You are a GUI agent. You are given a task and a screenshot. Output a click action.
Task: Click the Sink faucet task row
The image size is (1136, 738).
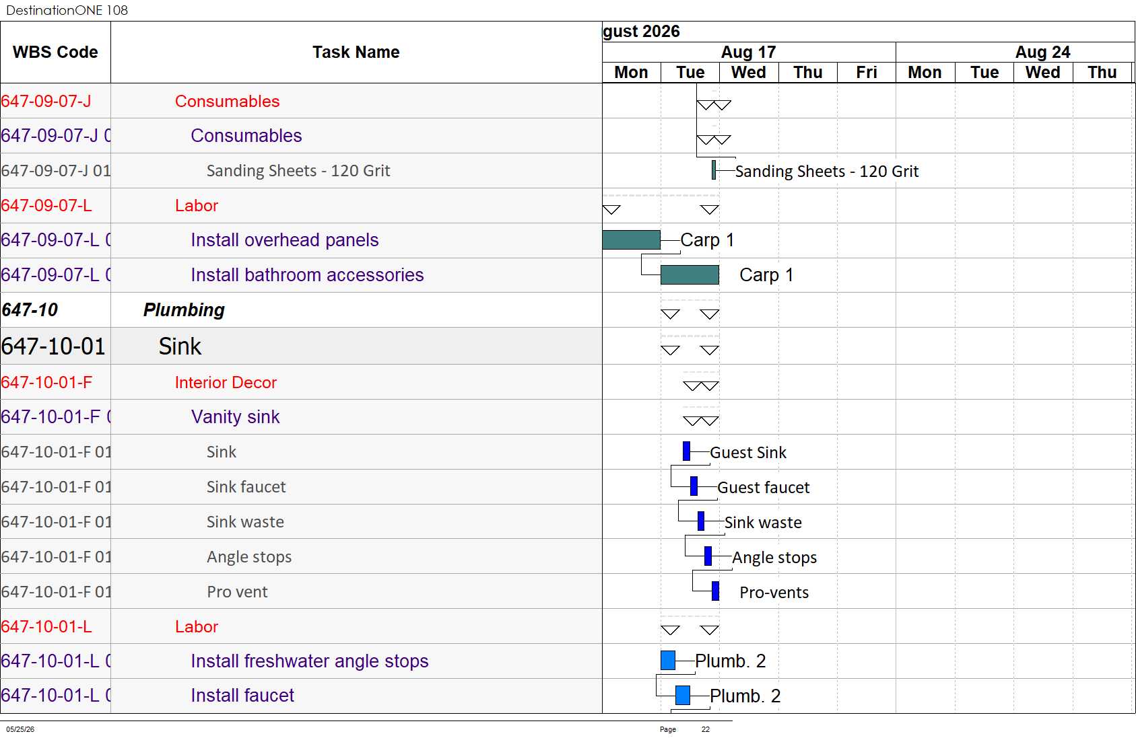click(x=301, y=486)
